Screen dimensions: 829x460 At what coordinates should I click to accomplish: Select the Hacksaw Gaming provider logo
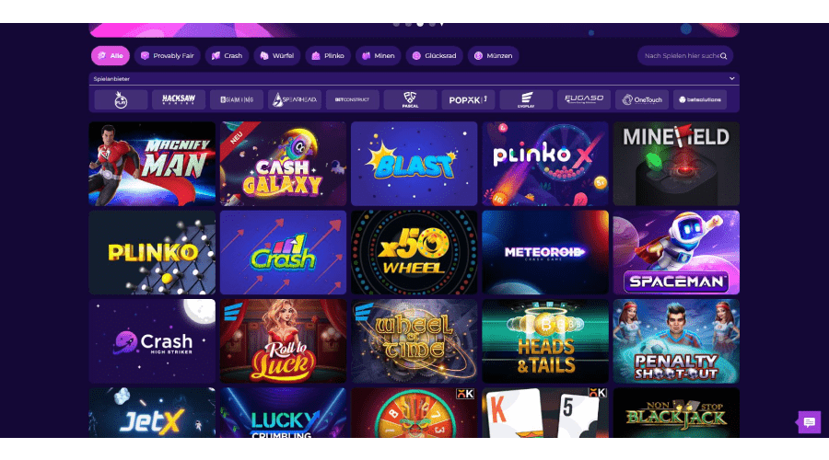[x=179, y=99]
